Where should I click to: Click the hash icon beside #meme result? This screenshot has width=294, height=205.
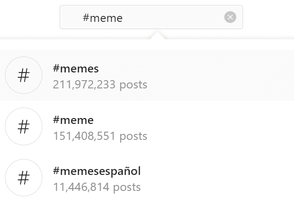[x=23, y=126]
